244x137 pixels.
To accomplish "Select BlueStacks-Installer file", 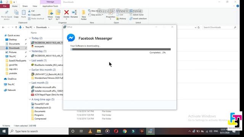I will tap(47, 65).
